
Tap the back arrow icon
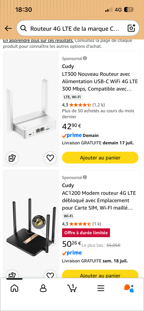(8, 29)
